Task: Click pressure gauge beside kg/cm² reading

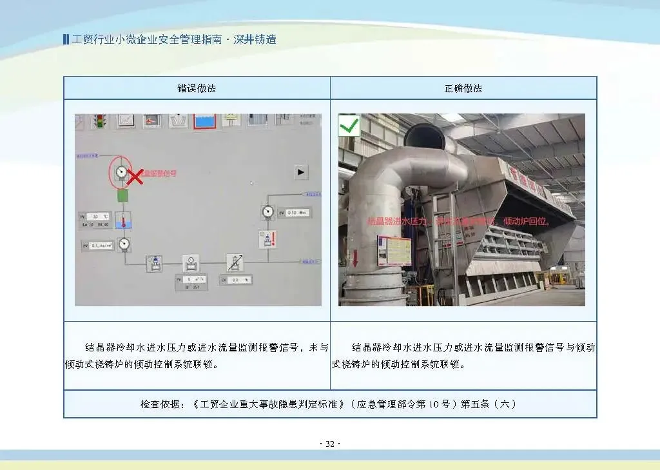Action: pyautogui.click(x=124, y=244)
